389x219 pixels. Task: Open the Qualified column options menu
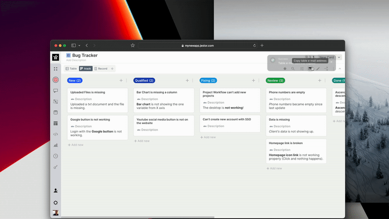(x=193, y=80)
